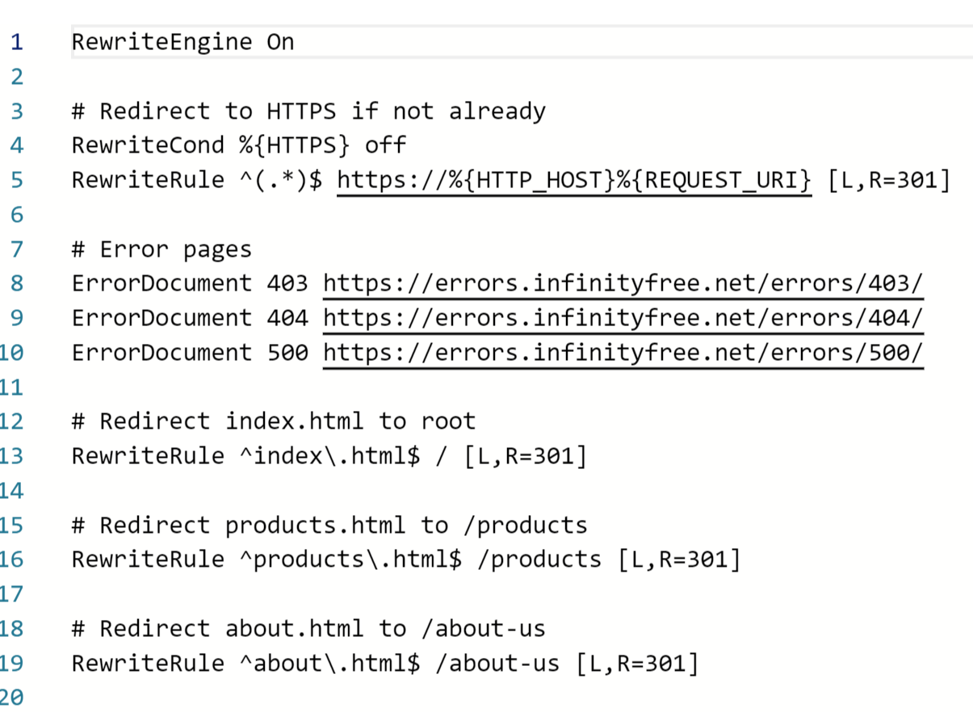Open the errors/403/ URL link
The width and height of the screenshot is (973, 712).
pos(623,284)
